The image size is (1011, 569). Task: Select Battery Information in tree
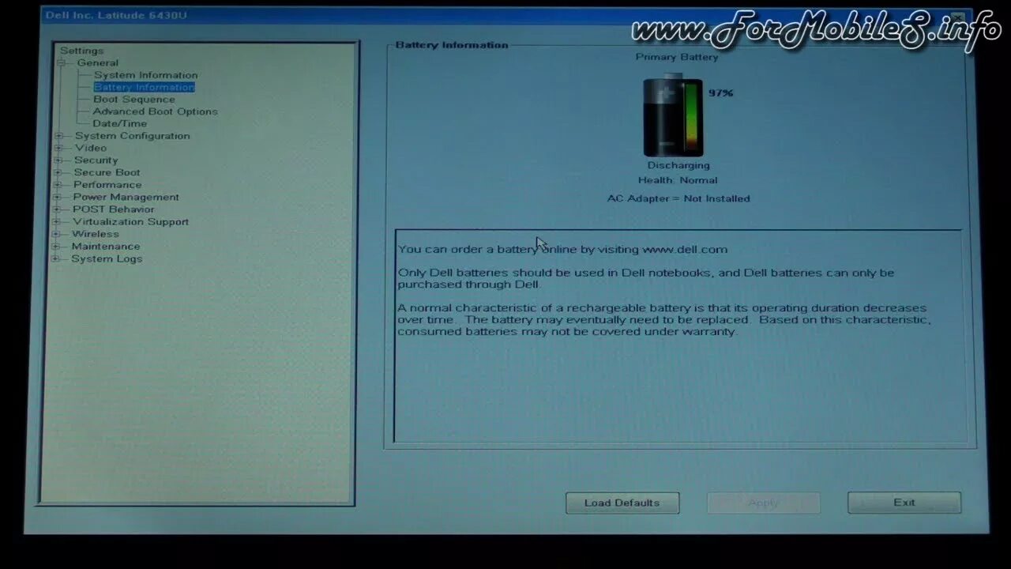(x=144, y=87)
